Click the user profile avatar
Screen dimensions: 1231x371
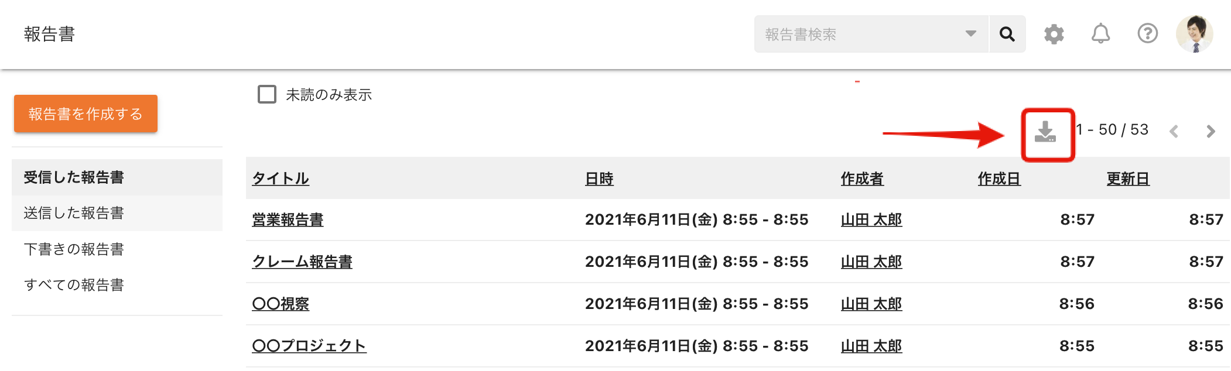(1195, 33)
